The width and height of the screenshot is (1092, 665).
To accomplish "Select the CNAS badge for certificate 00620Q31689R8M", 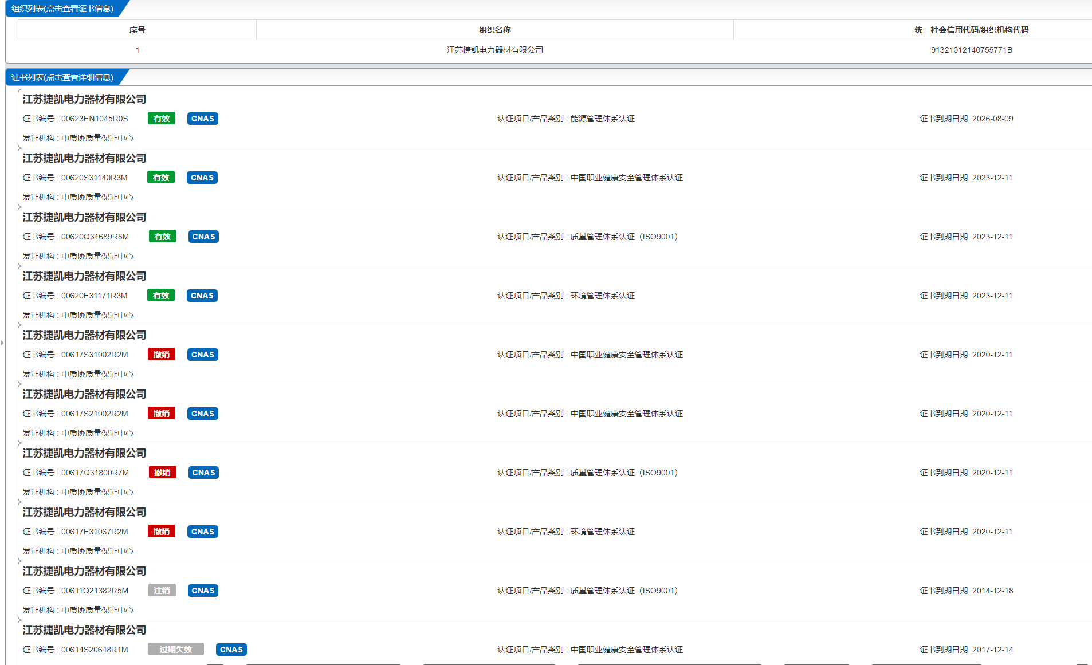I will point(203,237).
